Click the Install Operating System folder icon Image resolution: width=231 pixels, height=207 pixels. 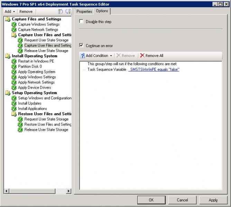(8, 56)
